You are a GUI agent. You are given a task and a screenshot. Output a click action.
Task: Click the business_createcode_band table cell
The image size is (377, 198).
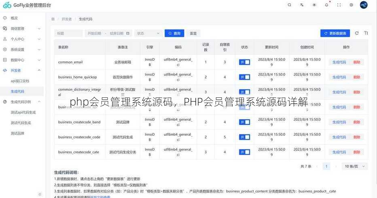(79, 122)
